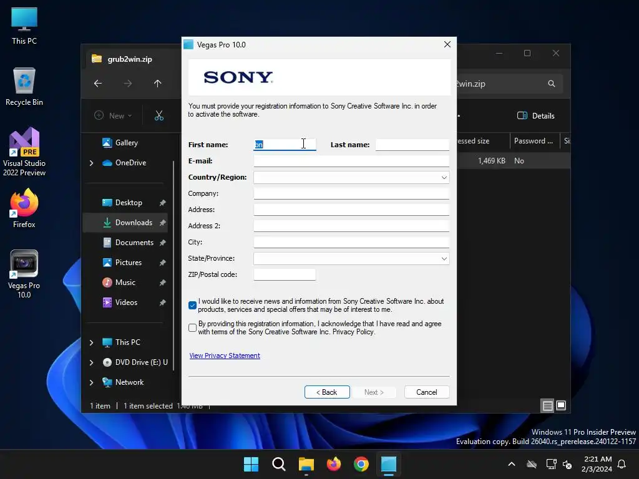Viewport: 639px width, 479px height.
Task: Go forward in File Explorer
Action: (127, 84)
